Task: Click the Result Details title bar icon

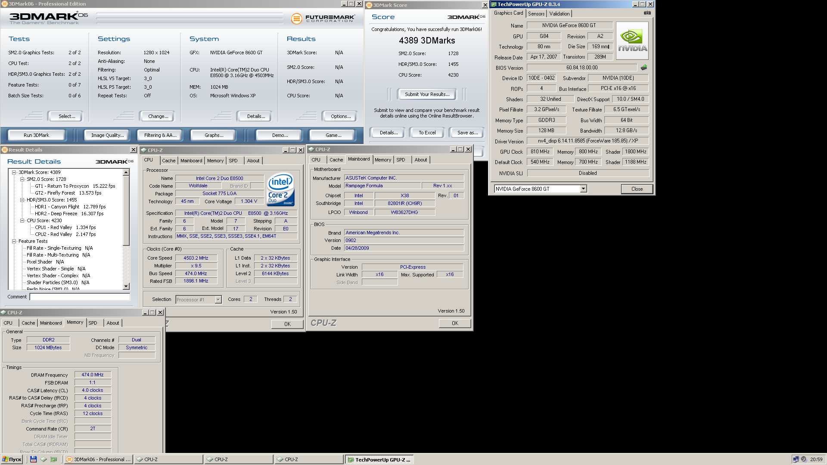Action: 5,150
